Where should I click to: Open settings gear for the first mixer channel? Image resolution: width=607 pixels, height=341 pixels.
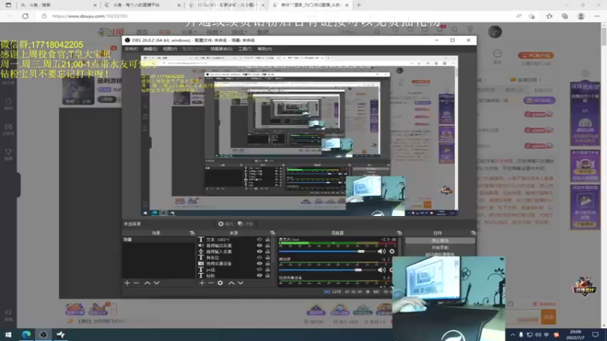tap(392, 252)
